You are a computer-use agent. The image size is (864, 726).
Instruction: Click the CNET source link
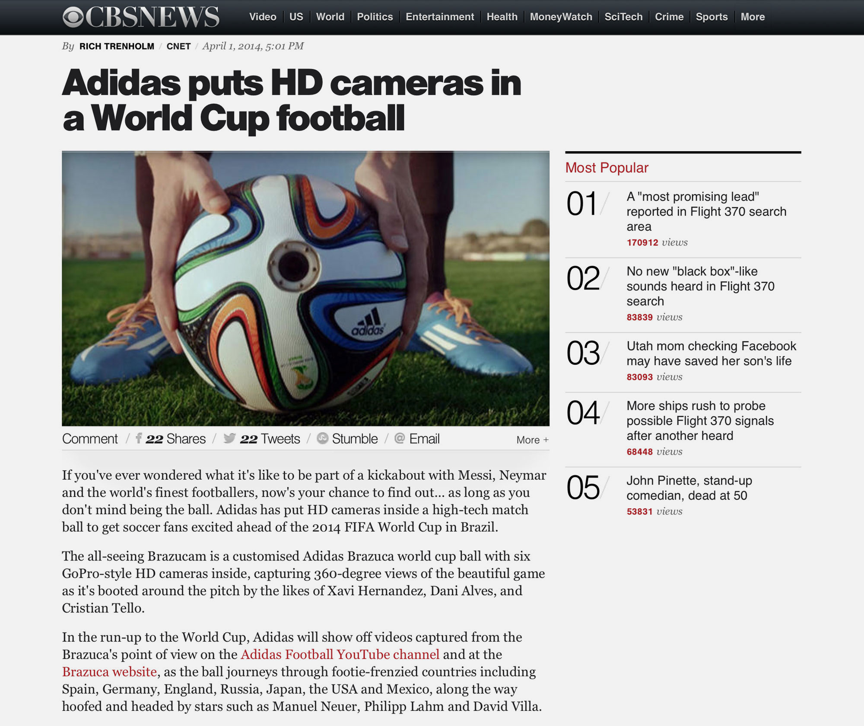click(178, 46)
